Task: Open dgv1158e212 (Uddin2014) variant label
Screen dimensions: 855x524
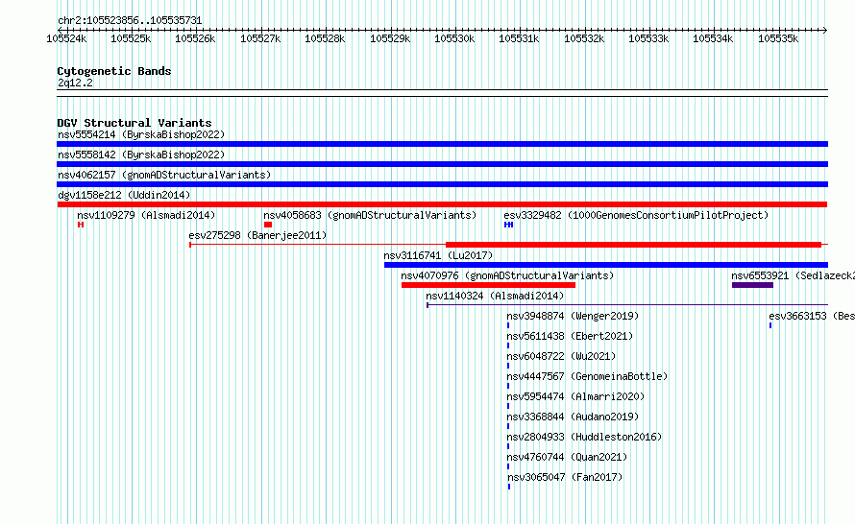Action: 124,195
